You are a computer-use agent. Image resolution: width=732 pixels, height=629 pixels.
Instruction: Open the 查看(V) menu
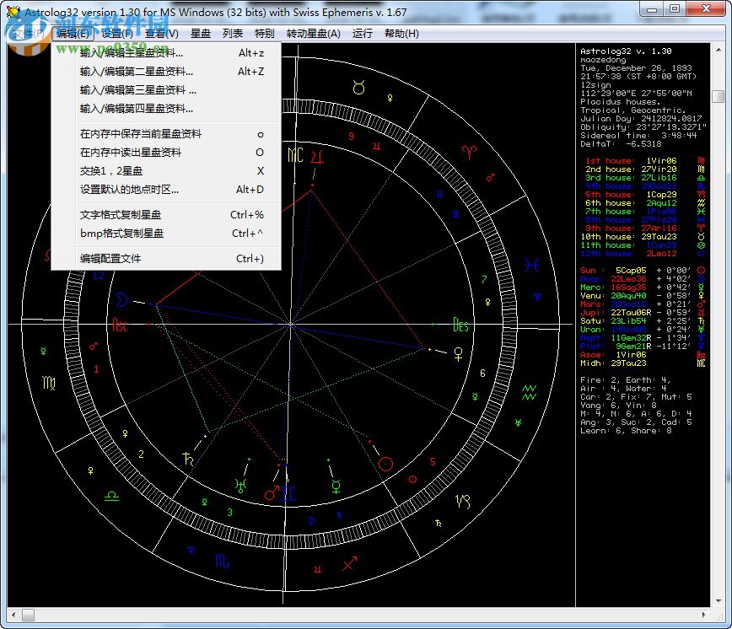pos(161,34)
